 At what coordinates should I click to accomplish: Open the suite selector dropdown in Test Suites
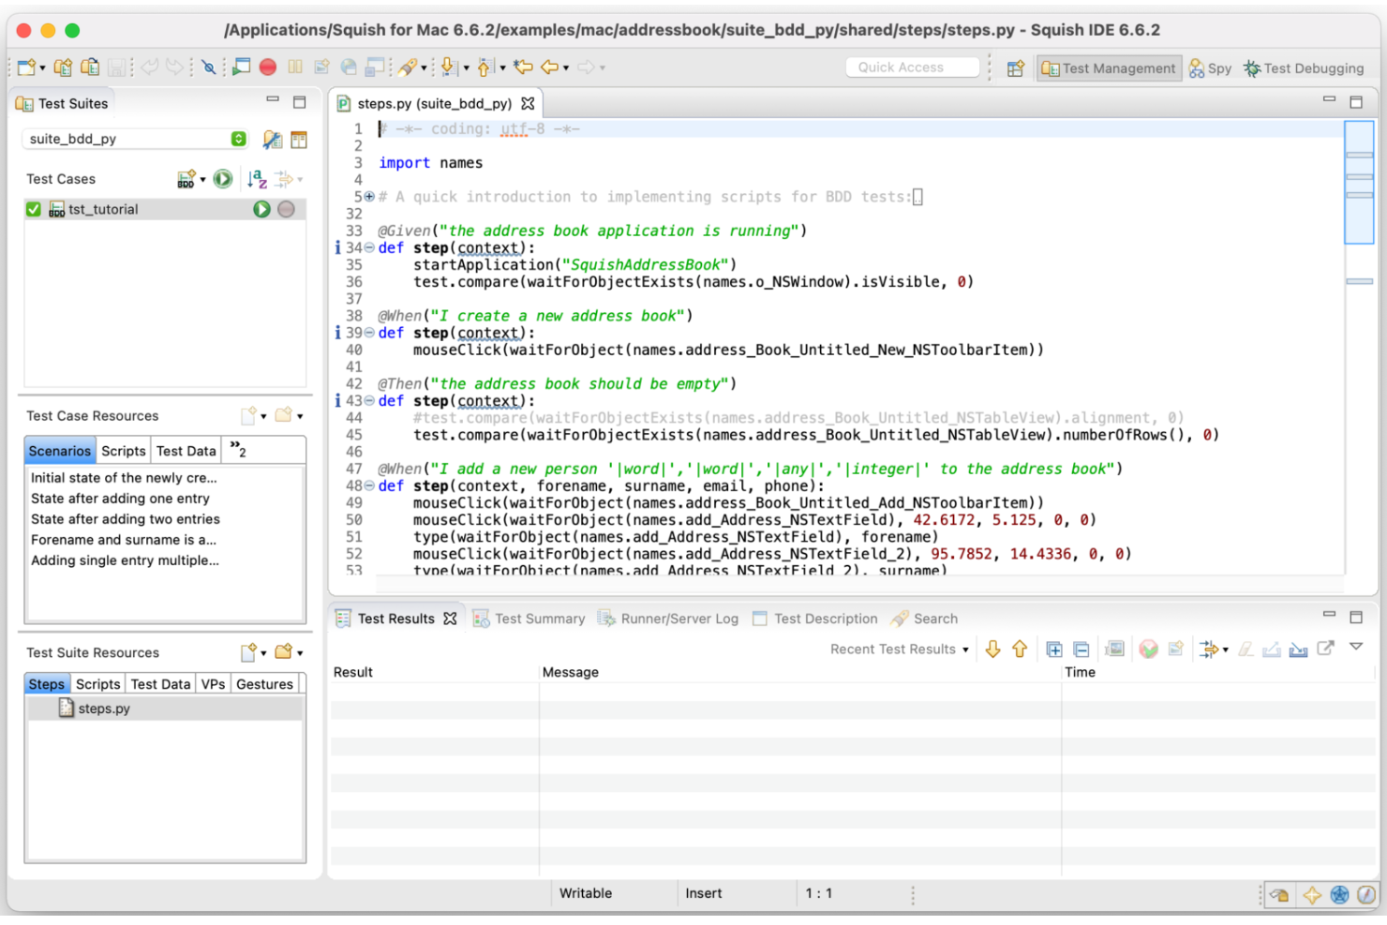240,139
